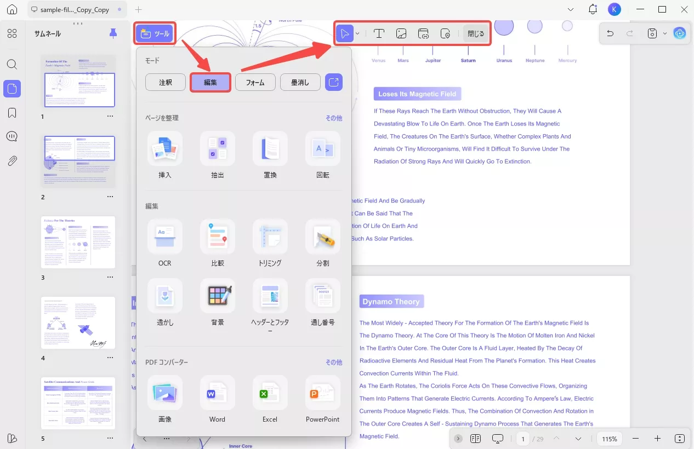Start slideshow presentation mode icon

point(498,439)
